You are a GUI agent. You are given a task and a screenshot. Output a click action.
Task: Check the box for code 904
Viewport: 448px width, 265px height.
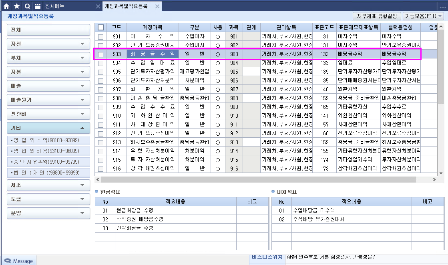[x=100, y=63]
